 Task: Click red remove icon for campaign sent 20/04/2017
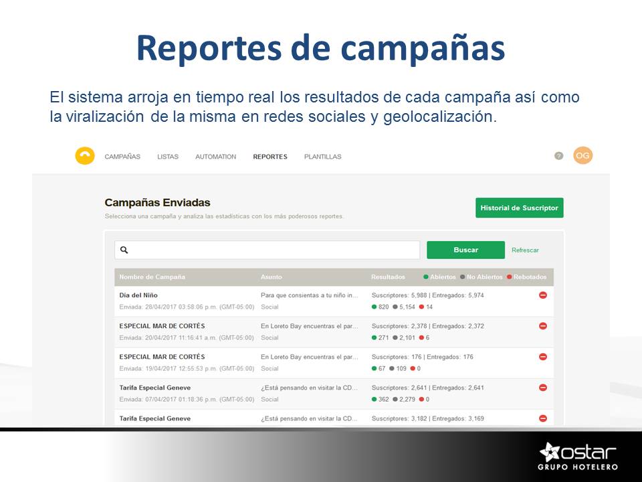coord(542,326)
